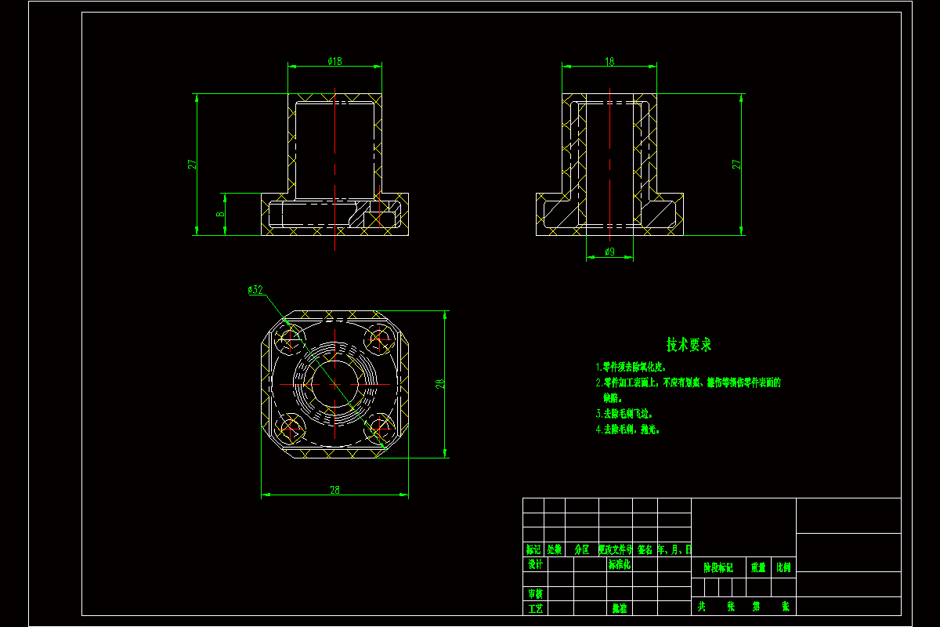This screenshot has height=627, width=940.
Task: Select note 4 去除毛刺，抛光
Action: 627,429
